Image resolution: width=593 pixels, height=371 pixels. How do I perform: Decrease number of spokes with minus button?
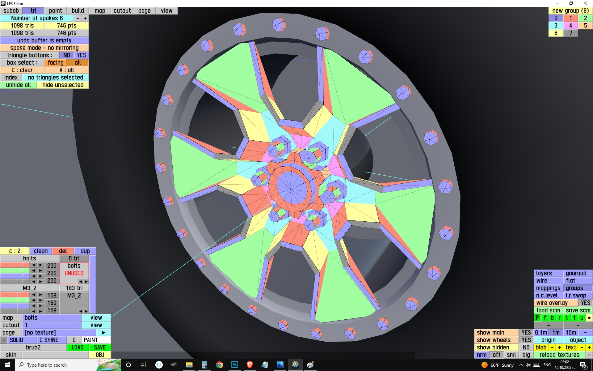pyautogui.click(x=78, y=18)
